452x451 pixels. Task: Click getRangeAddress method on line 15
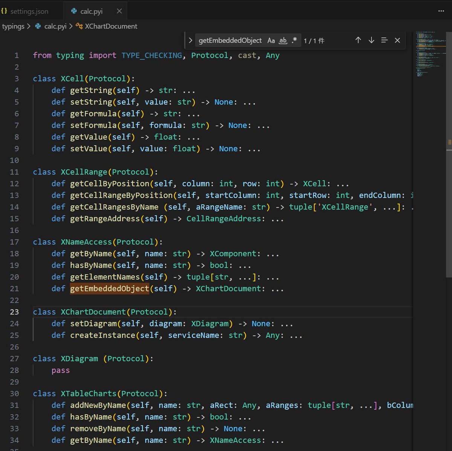tap(105, 219)
